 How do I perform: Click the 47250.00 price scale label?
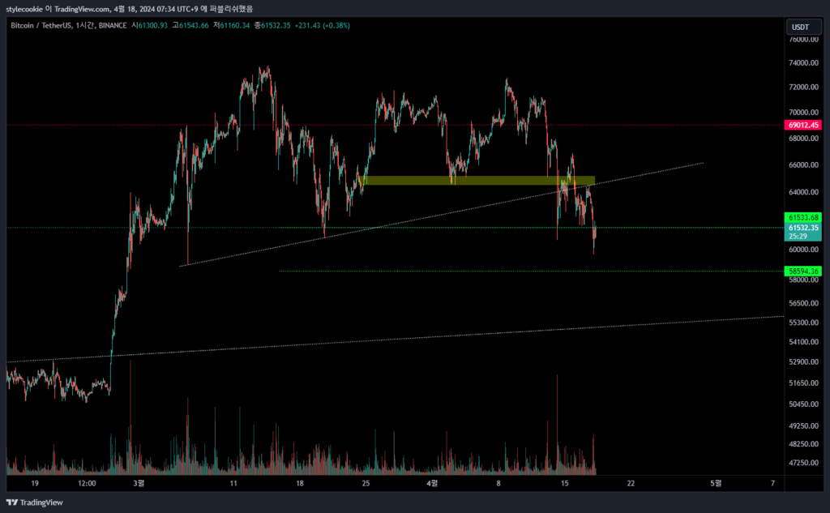pyautogui.click(x=803, y=463)
